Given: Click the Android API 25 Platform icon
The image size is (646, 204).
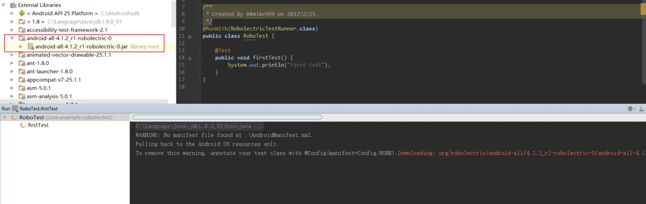Looking at the screenshot, I should coord(21,13).
